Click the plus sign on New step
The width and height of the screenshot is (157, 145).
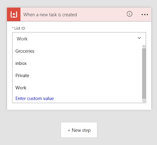(x=69, y=130)
